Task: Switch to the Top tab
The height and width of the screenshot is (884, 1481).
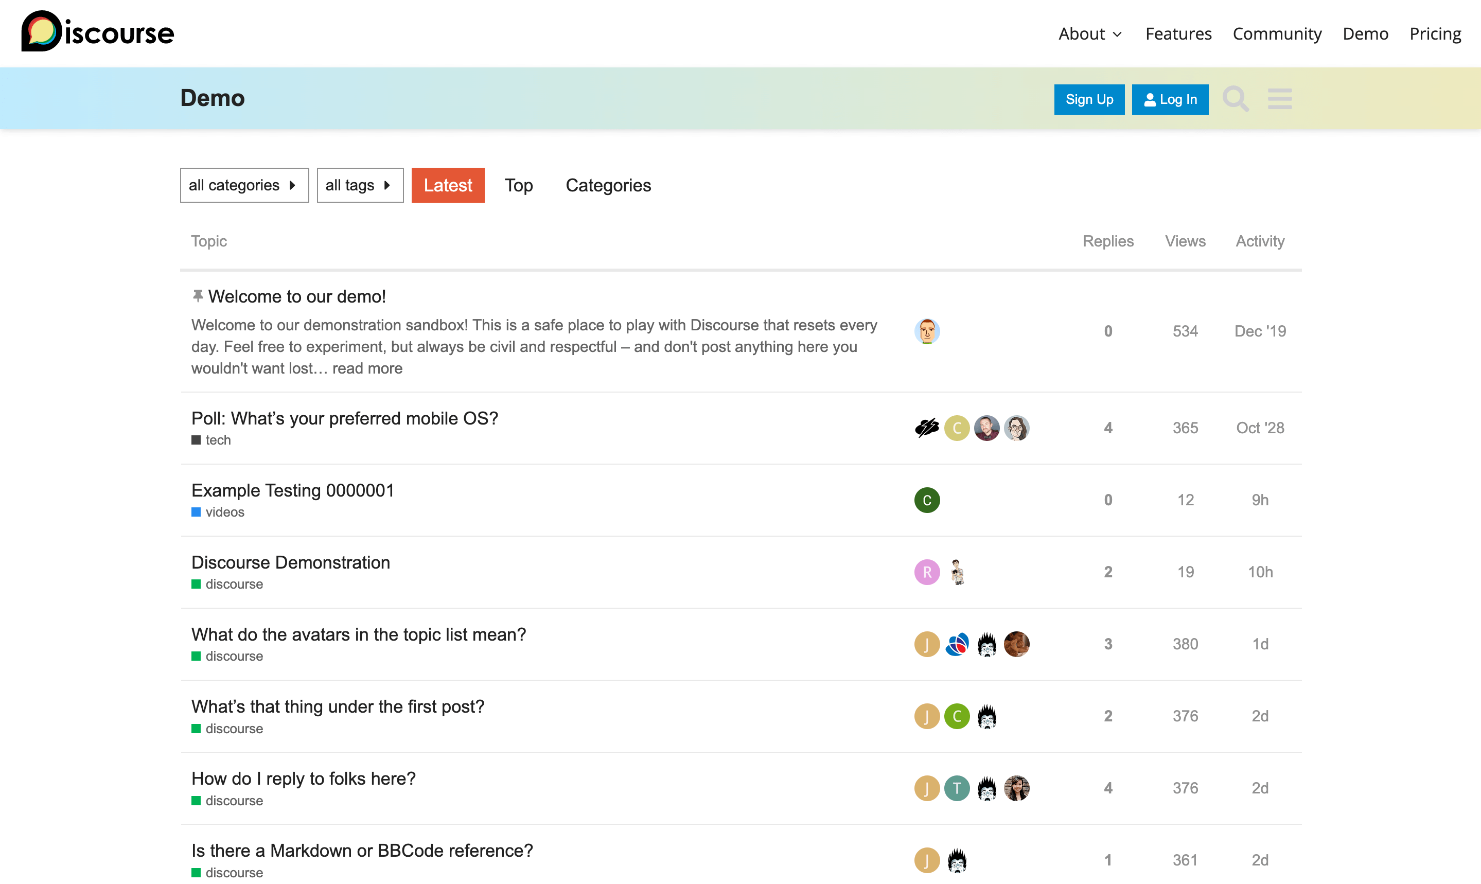Action: (518, 185)
